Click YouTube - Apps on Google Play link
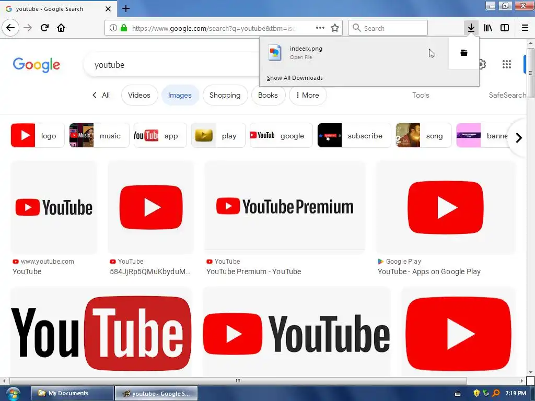This screenshot has width=535, height=401. [429, 272]
